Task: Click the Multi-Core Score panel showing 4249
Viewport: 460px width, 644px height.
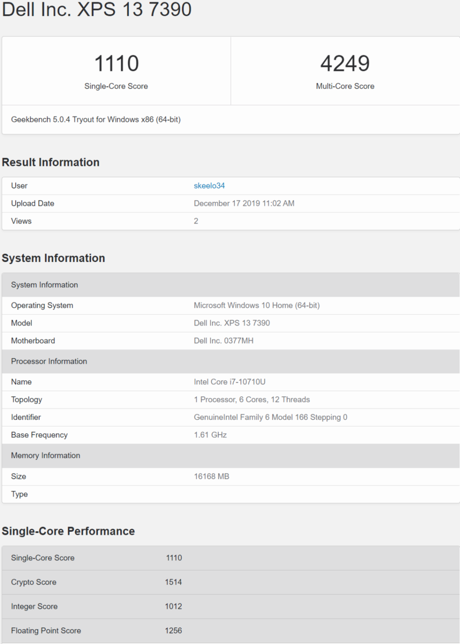Action: tap(344, 70)
